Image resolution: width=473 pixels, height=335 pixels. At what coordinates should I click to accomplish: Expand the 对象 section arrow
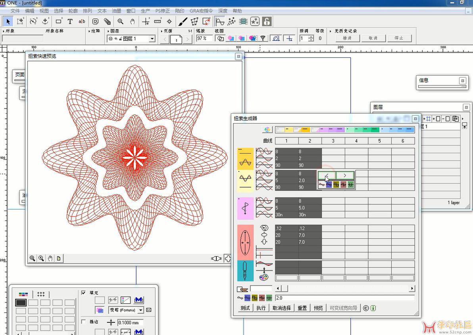[x=4, y=31]
